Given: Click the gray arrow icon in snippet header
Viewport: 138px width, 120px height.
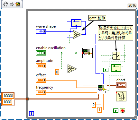Looking at the screenshot, I should point(12,4).
